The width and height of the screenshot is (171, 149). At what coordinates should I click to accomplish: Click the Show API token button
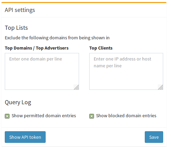pyautogui.click(x=25, y=137)
